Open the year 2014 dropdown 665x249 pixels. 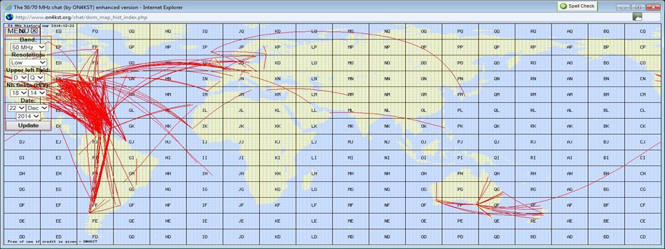pos(28,116)
